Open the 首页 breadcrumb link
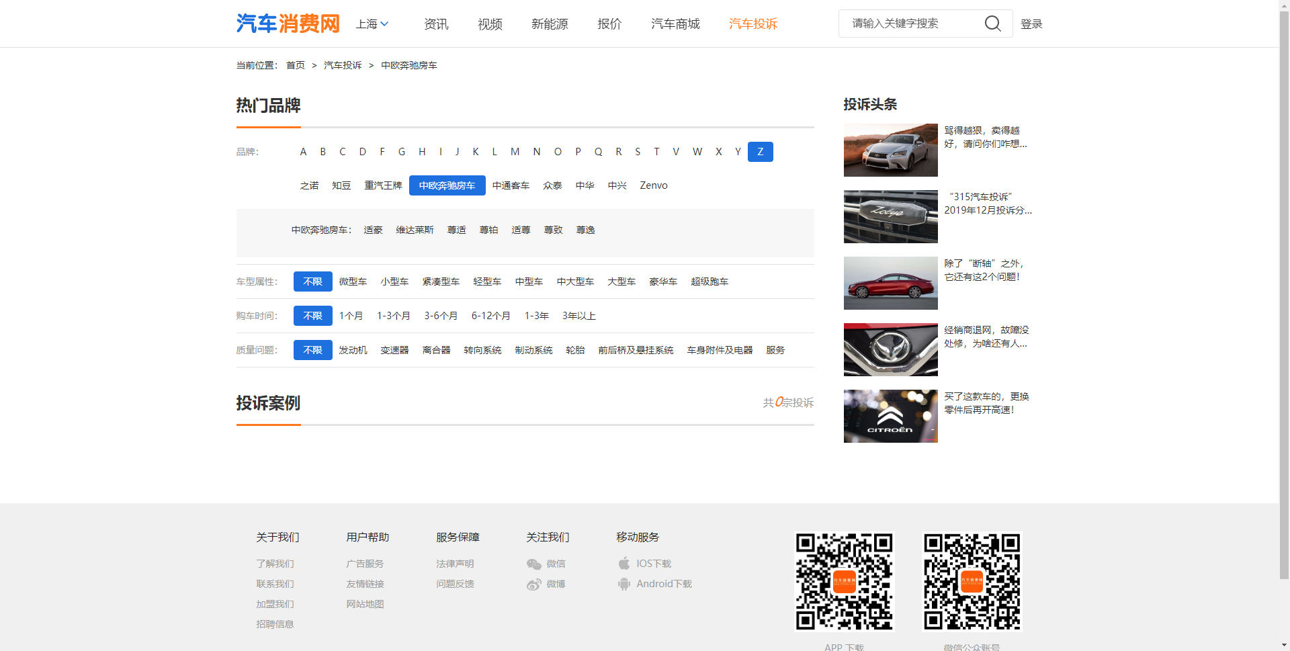 [x=295, y=64]
